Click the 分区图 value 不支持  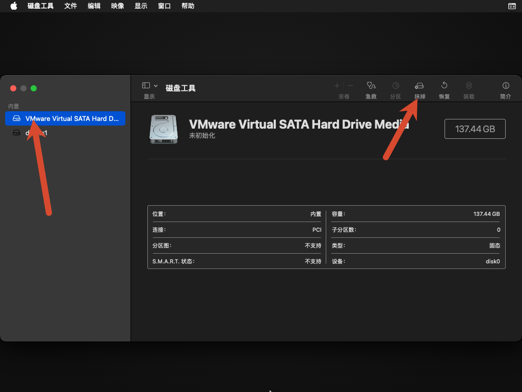[313, 246]
